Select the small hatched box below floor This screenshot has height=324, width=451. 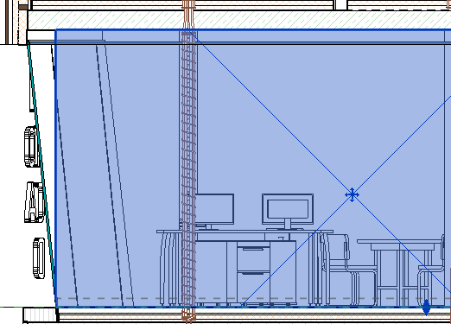pos(41,315)
